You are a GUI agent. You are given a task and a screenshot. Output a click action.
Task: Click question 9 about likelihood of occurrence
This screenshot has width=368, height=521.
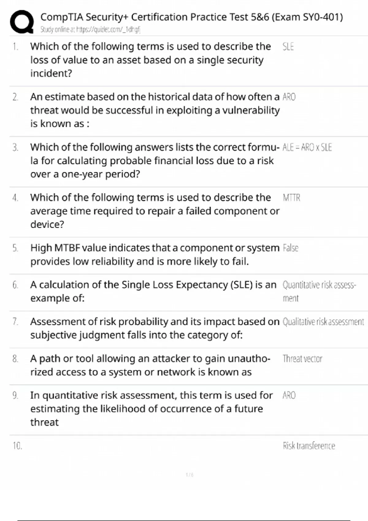point(151,409)
